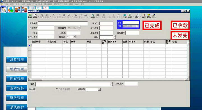The width and height of the screenshot is (202, 110).
Task: Click the second two-people shortcut icon
Action: [x=24, y=10]
